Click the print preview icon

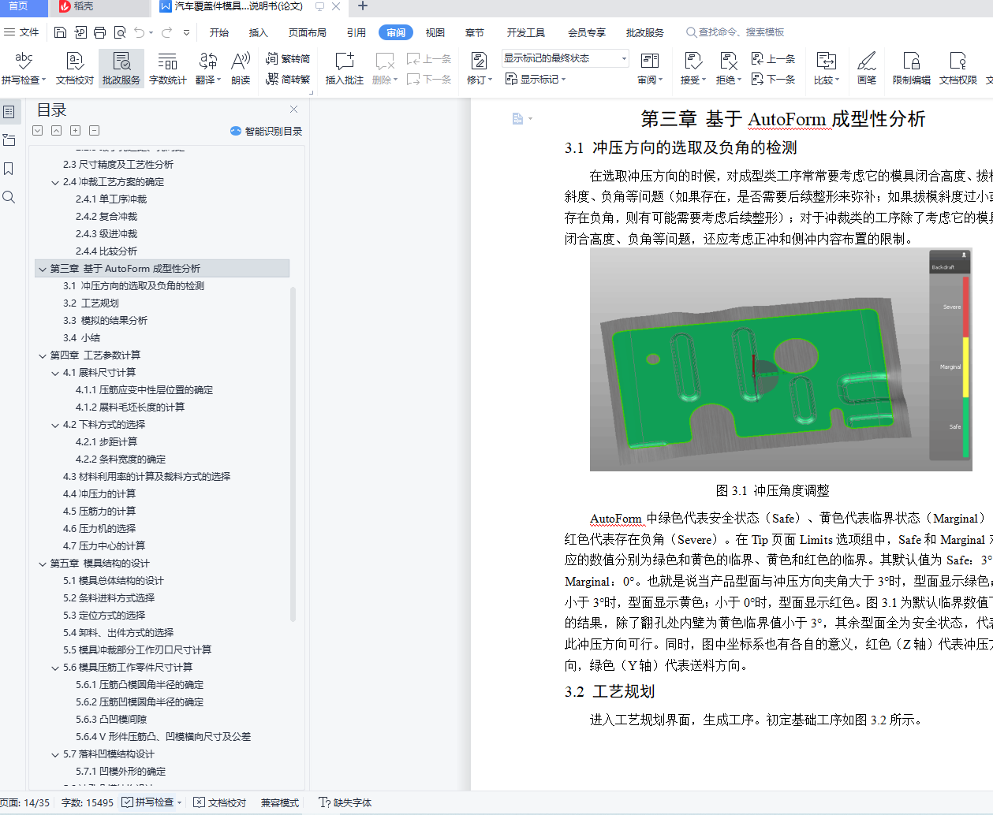pyautogui.click(x=120, y=32)
